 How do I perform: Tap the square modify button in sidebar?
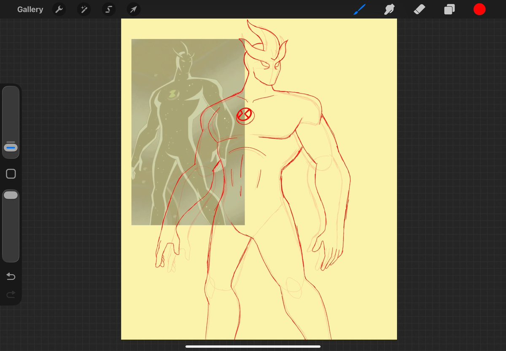pos(11,174)
